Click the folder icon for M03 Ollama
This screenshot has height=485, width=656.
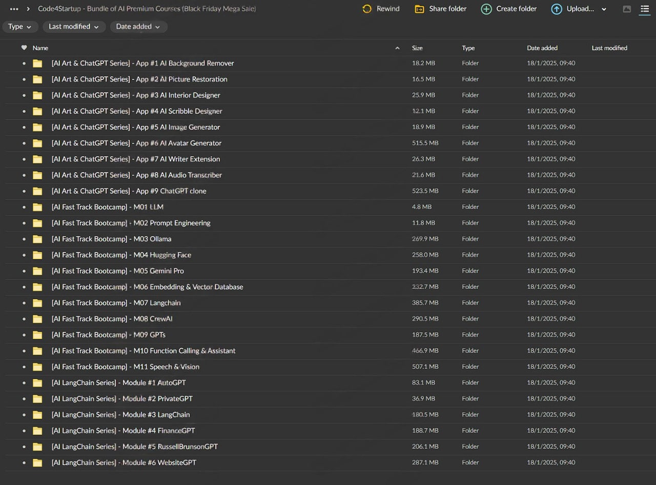click(37, 239)
